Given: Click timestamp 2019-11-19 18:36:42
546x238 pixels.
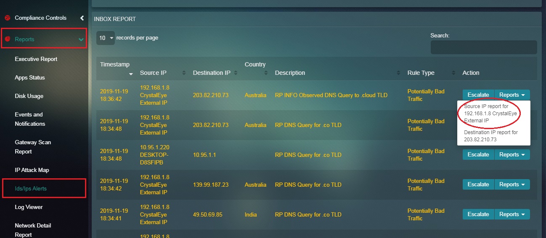Looking at the screenshot, I should pos(114,95).
